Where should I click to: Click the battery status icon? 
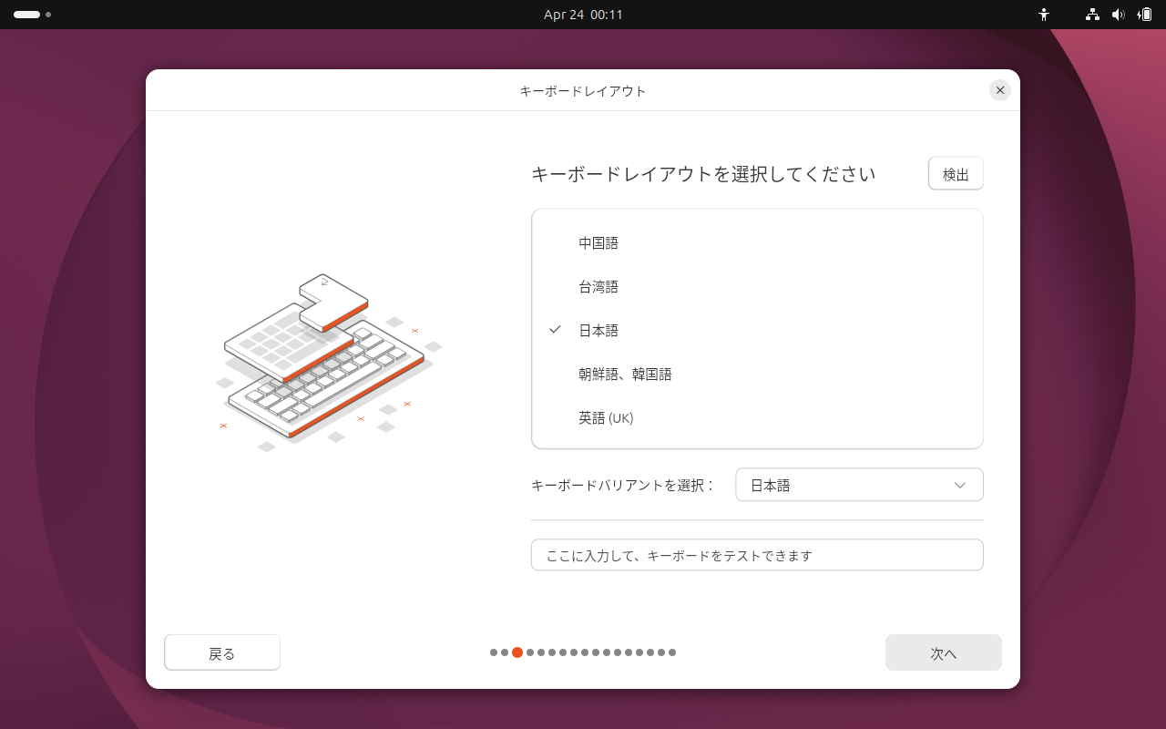(1146, 15)
